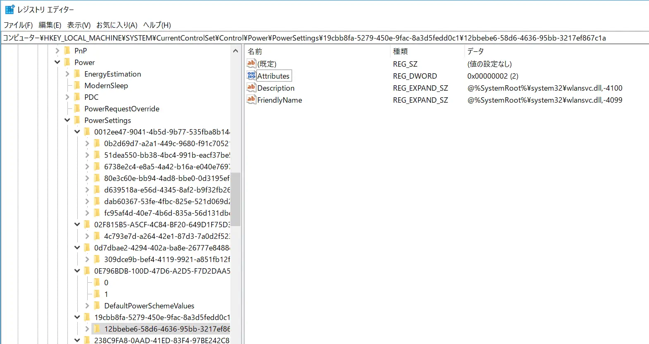Open the ファイル(F) menu

pyautogui.click(x=18, y=25)
